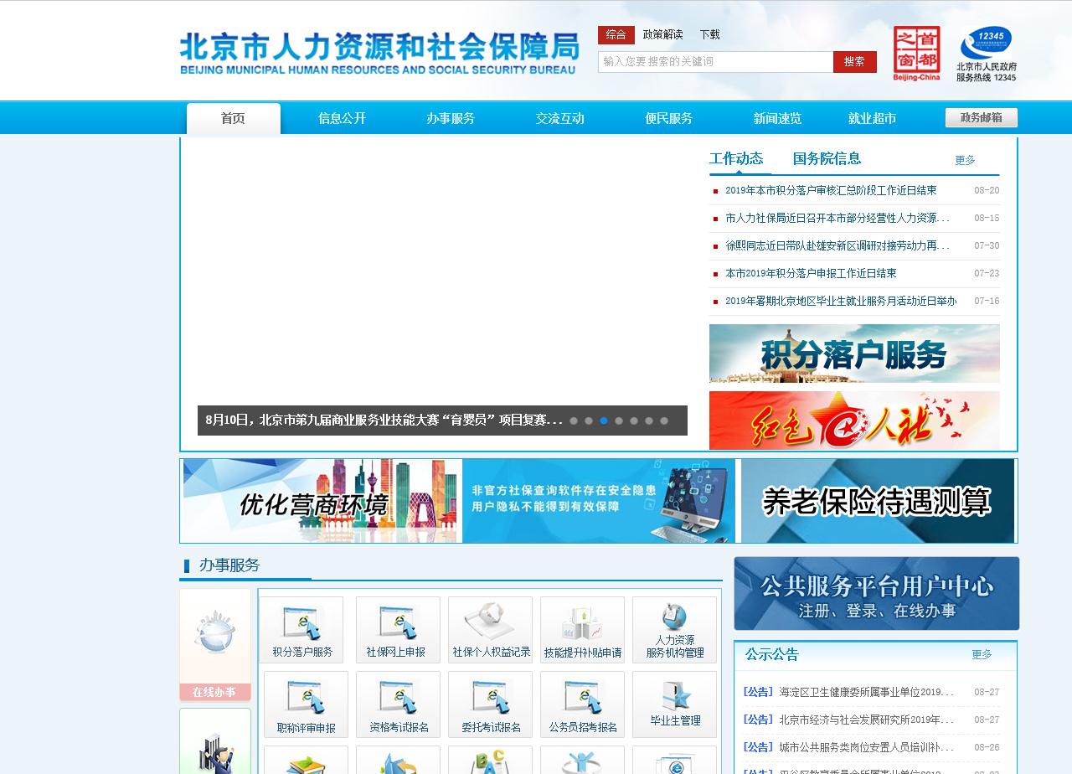The image size is (1072, 774).
Task: Switch to the 国务院信息 tab
Action: coord(827,158)
